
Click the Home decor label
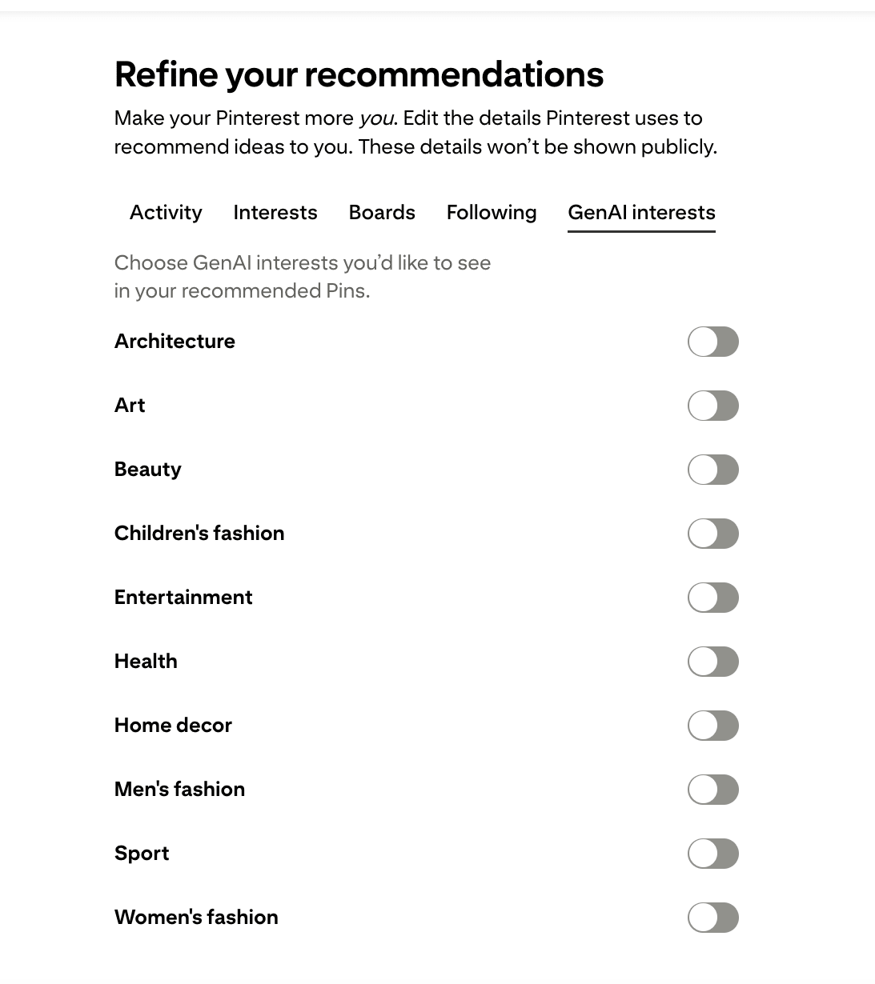pyautogui.click(x=173, y=726)
